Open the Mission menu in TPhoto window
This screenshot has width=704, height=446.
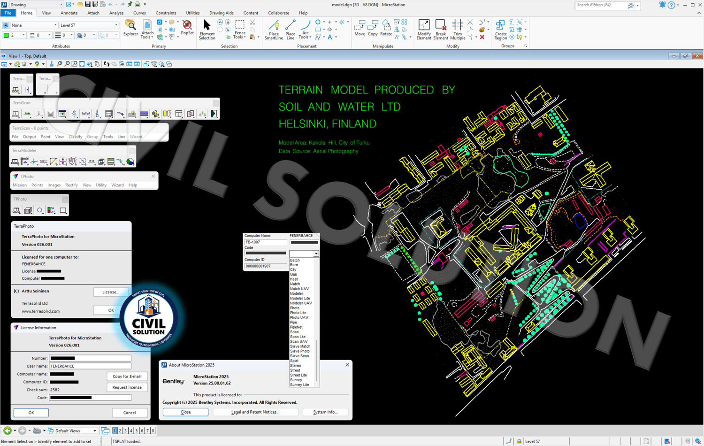[20, 185]
